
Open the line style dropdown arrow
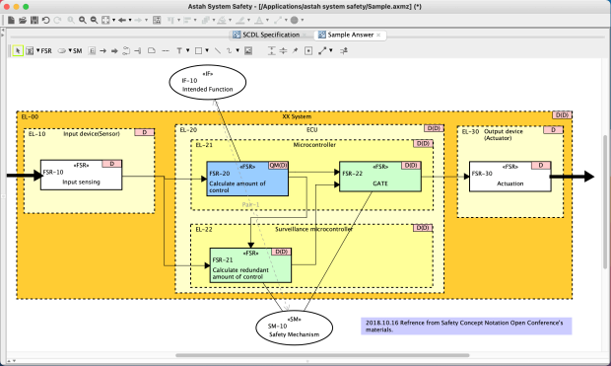(x=331, y=50)
